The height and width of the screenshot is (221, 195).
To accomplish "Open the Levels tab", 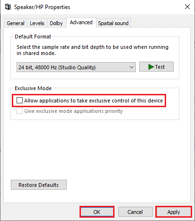I will click(x=37, y=23).
